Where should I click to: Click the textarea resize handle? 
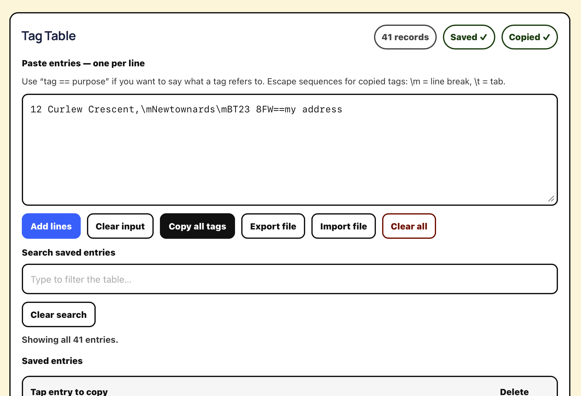(551, 199)
